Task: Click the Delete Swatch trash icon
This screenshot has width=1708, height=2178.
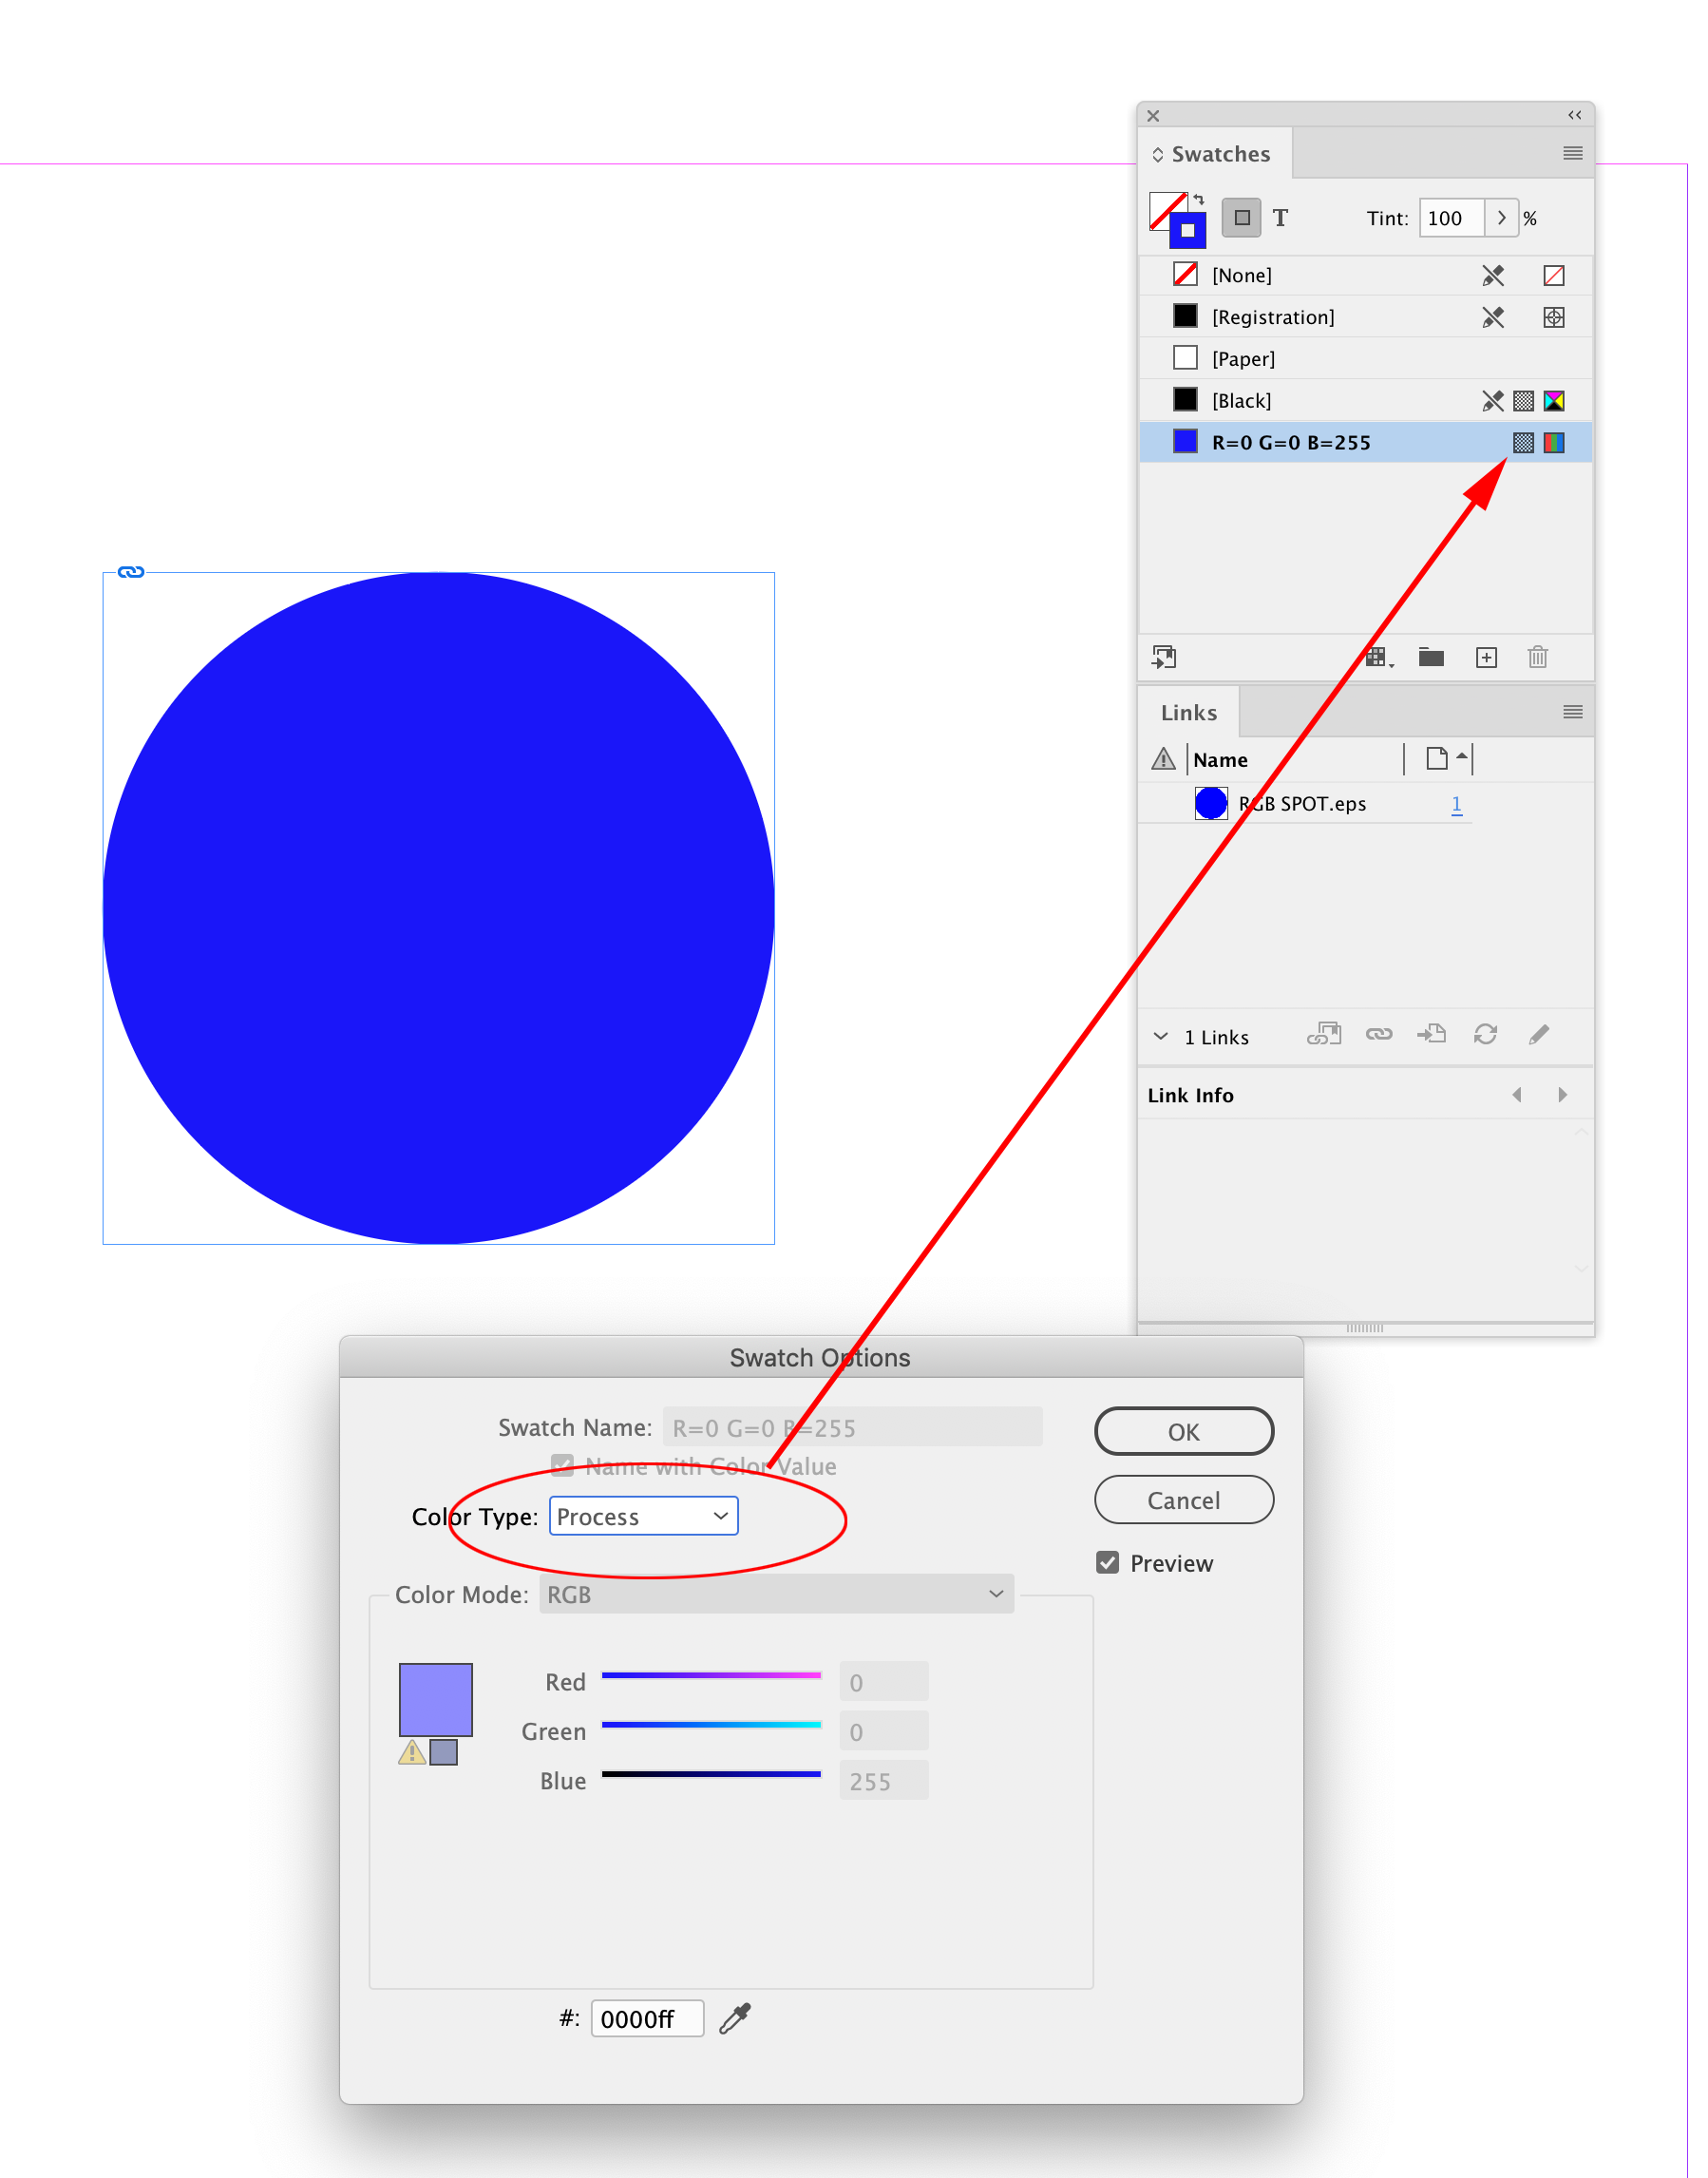Action: 1537,658
